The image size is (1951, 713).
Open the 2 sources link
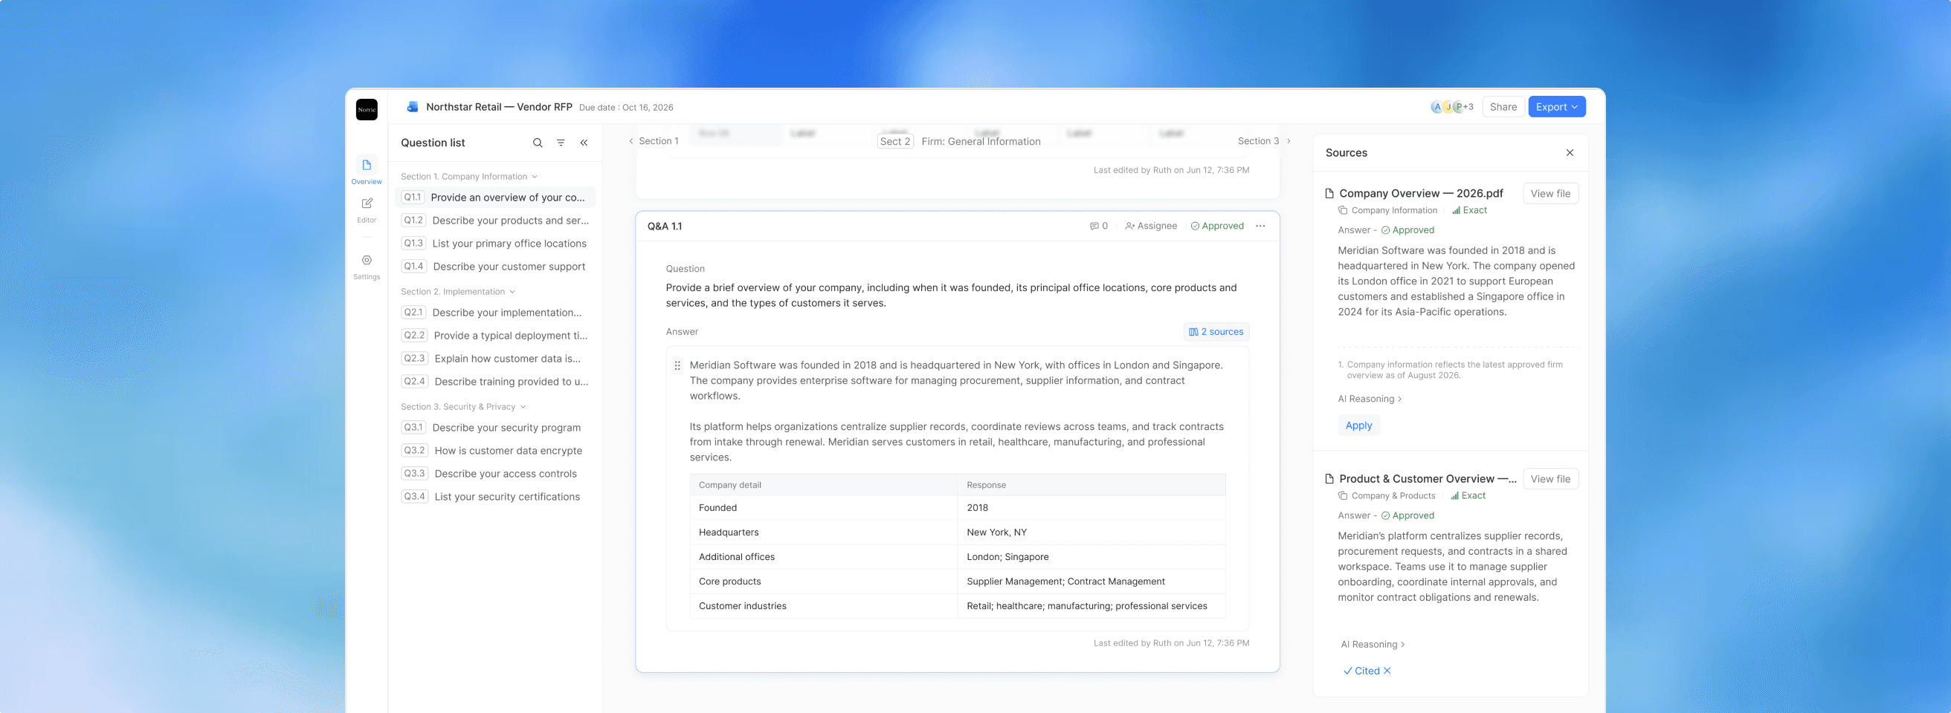1216,331
